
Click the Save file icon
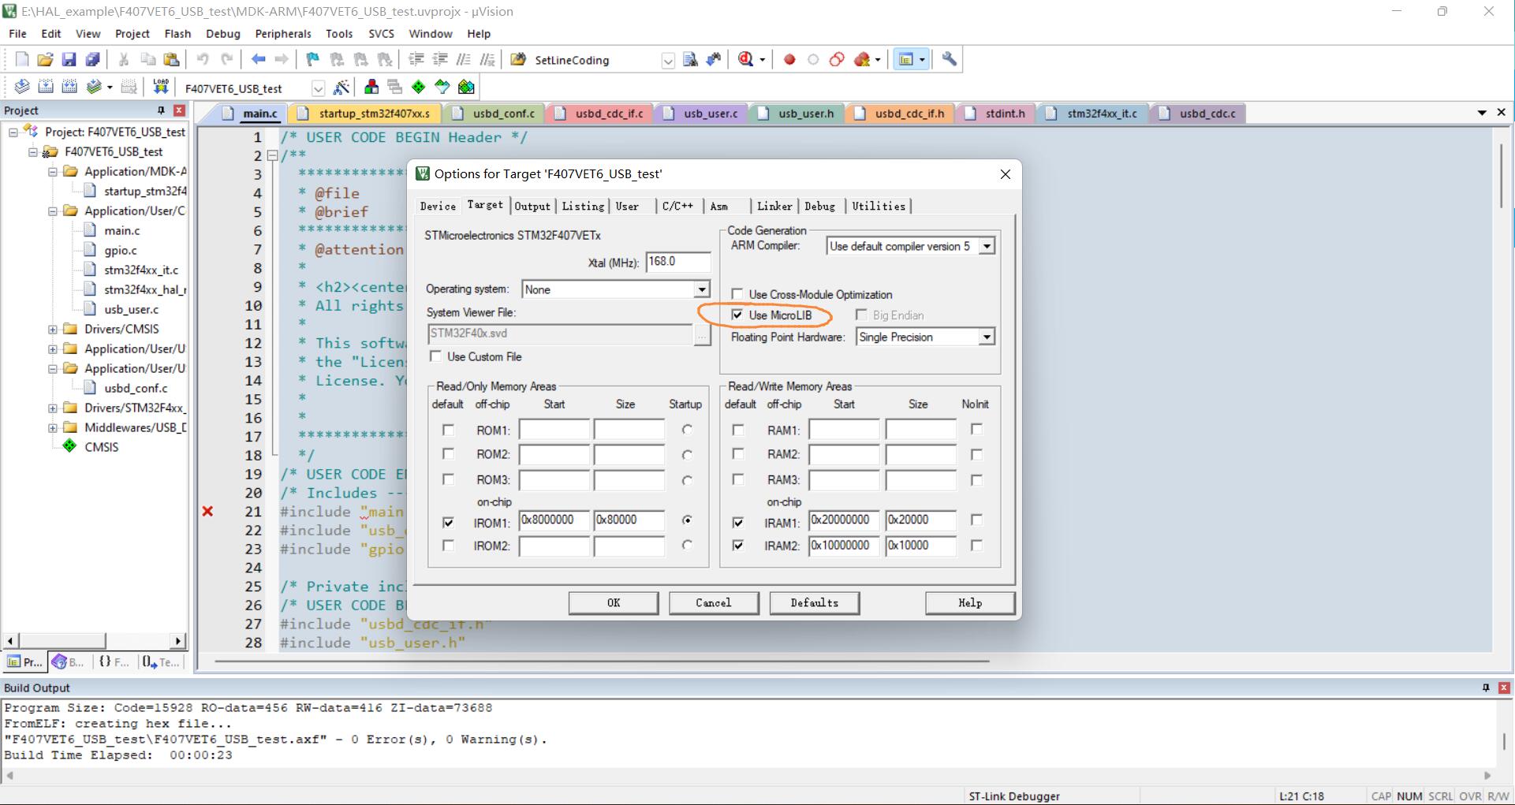69,59
